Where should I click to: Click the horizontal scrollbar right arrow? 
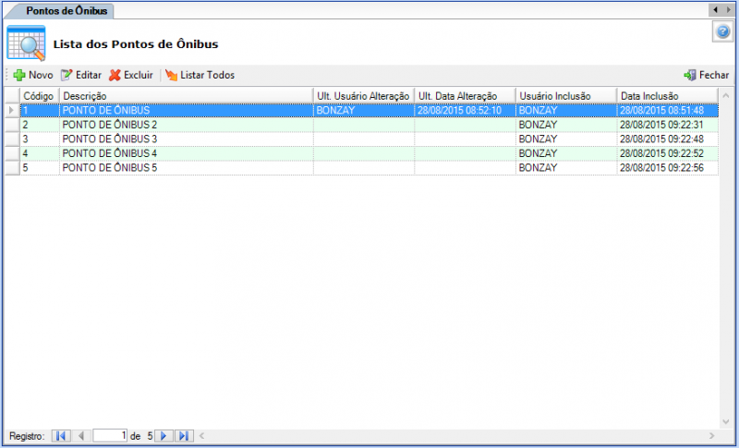point(711,435)
